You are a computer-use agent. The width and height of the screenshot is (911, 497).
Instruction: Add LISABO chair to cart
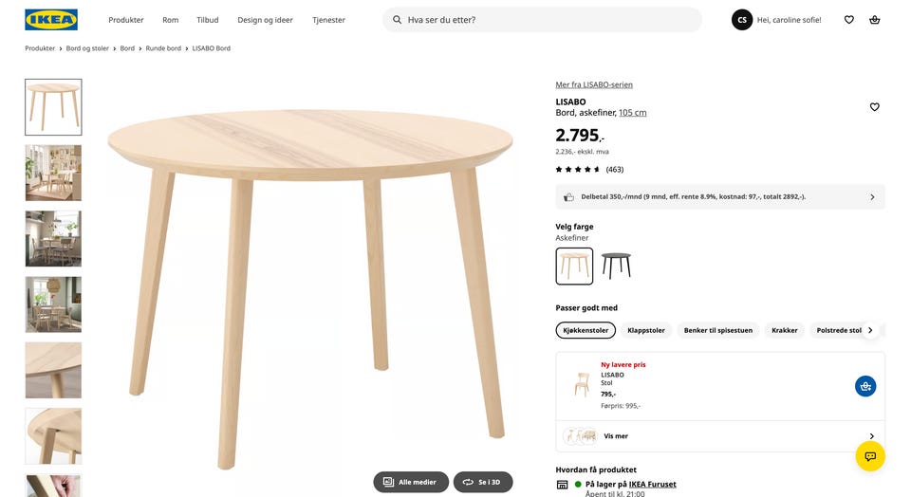click(865, 386)
